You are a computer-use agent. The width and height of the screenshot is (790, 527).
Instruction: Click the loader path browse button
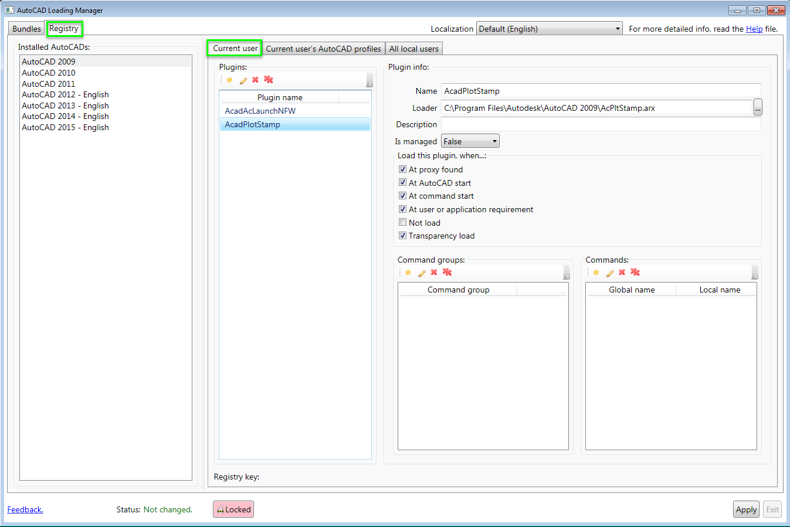[758, 107]
